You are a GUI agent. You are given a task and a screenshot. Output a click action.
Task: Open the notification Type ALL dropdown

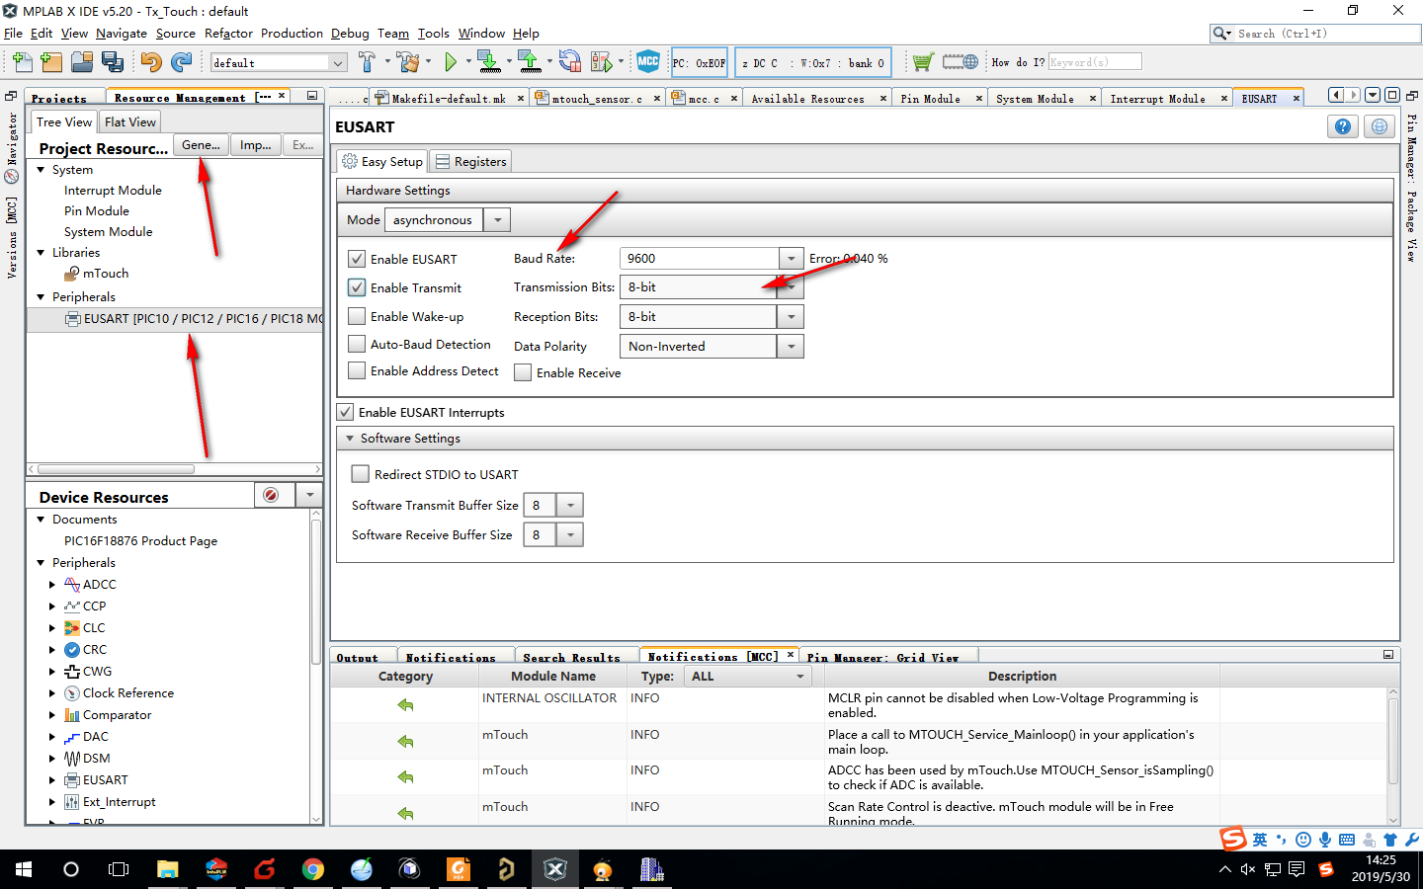(748, 677)
